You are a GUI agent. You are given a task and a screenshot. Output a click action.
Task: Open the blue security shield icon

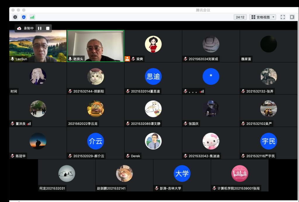(x=24, y=17)
